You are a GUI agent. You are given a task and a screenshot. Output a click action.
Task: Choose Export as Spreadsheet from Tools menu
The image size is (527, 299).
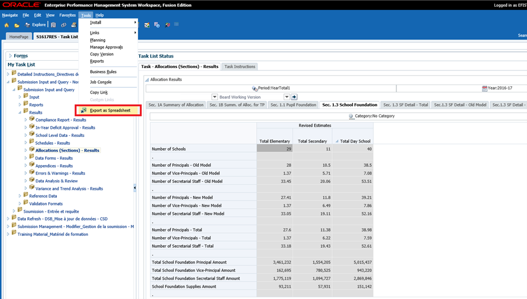coord(110,110)
